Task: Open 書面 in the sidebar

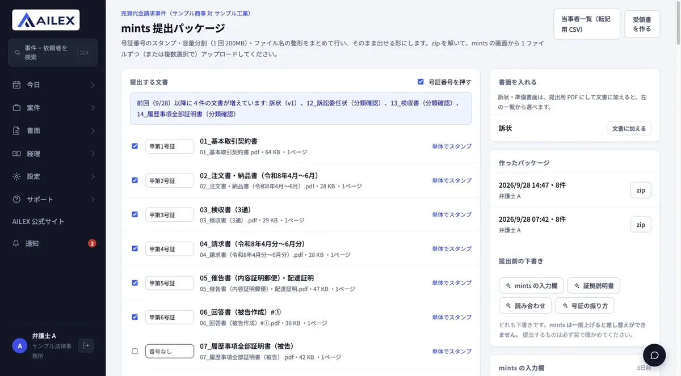Action: pyautogui.click(x=53, y=130)
